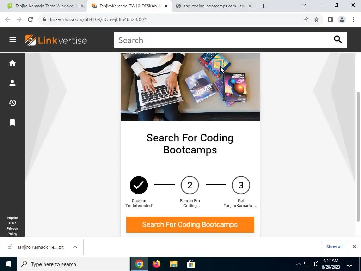The width and height of the screenshot is (361, 271).
Task: Open the Imprint link
Action: (12, 218)
